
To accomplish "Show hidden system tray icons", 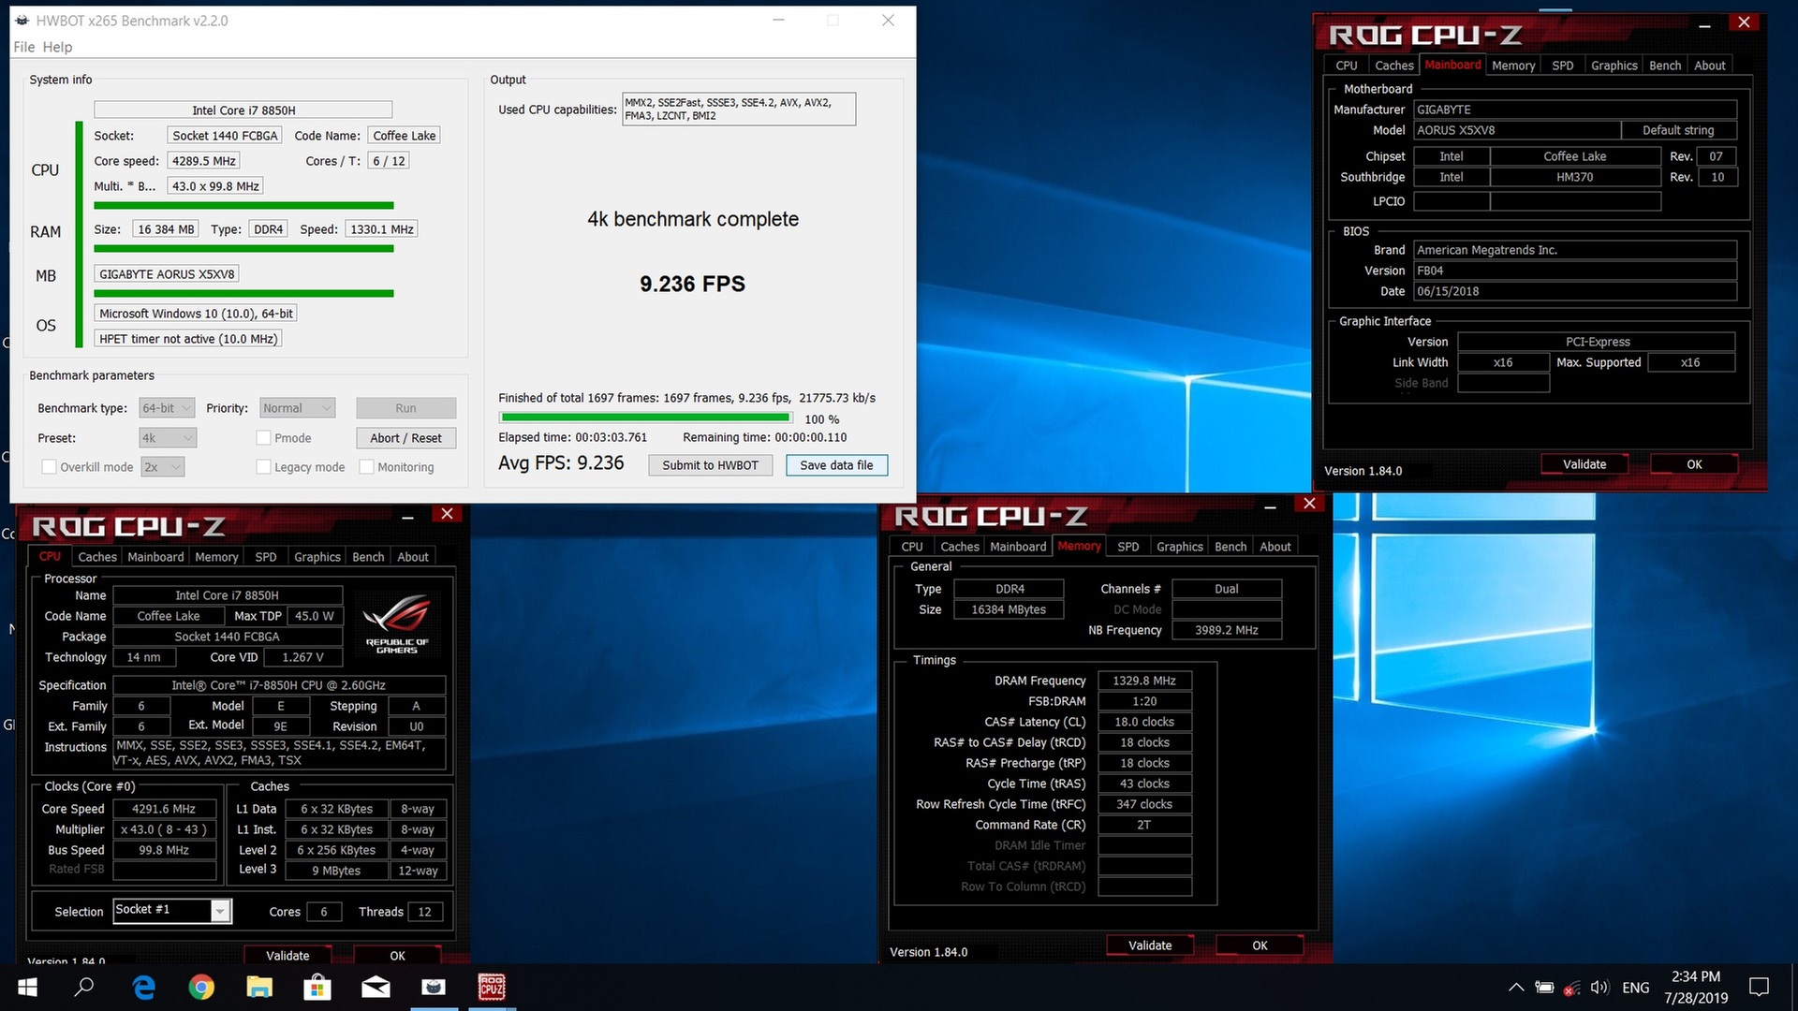I will 1515,988.
